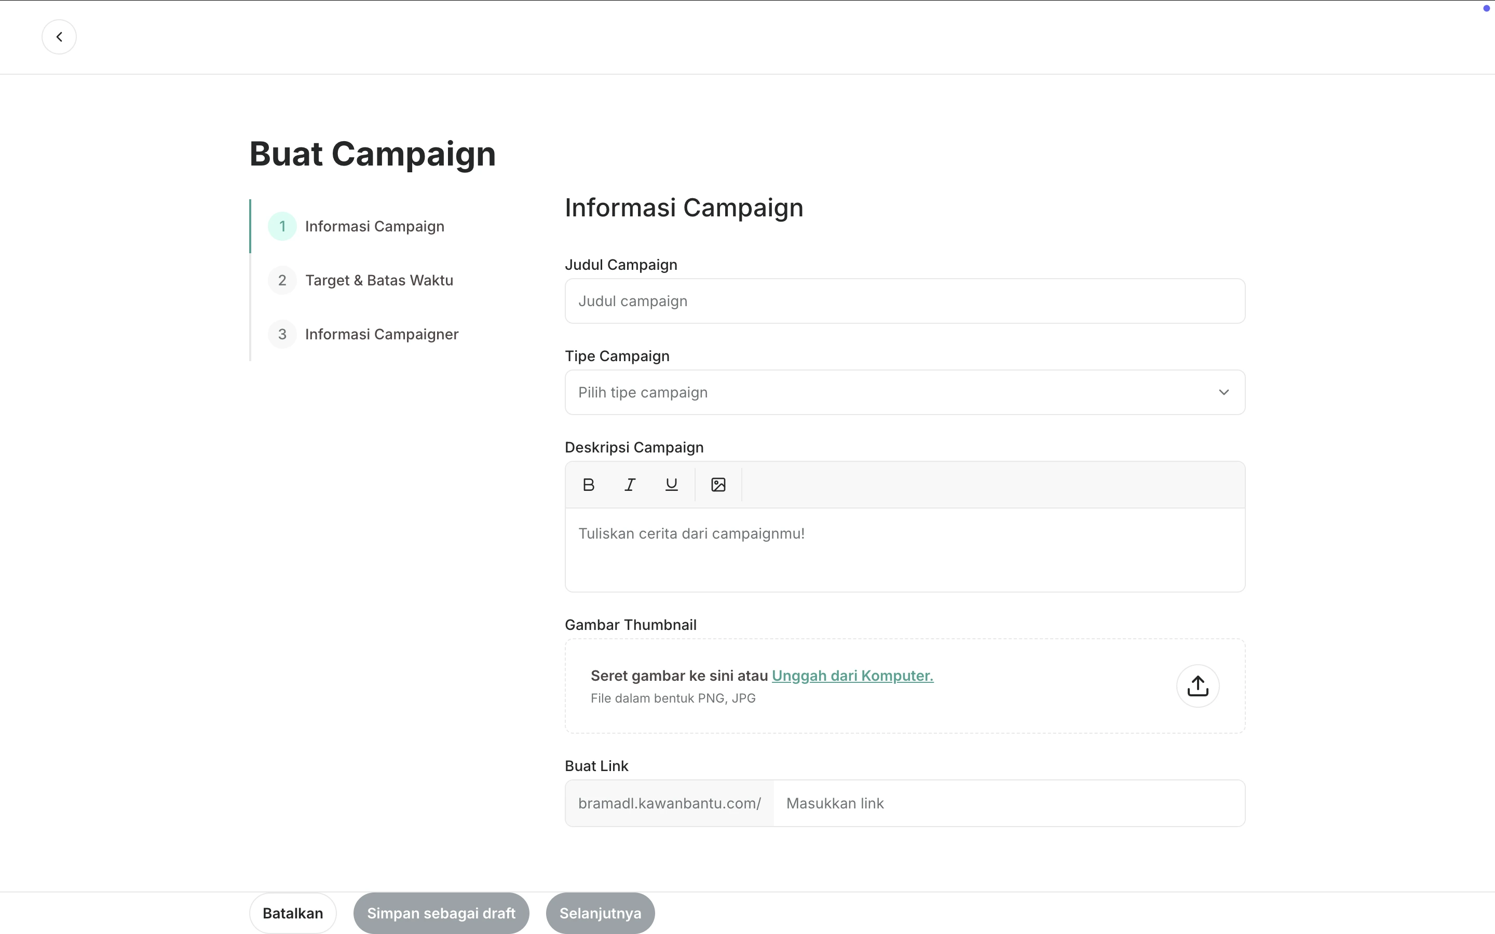Click the back arrow button
This screenshot has height=934, width=1495.
click(x=59, y=37)
